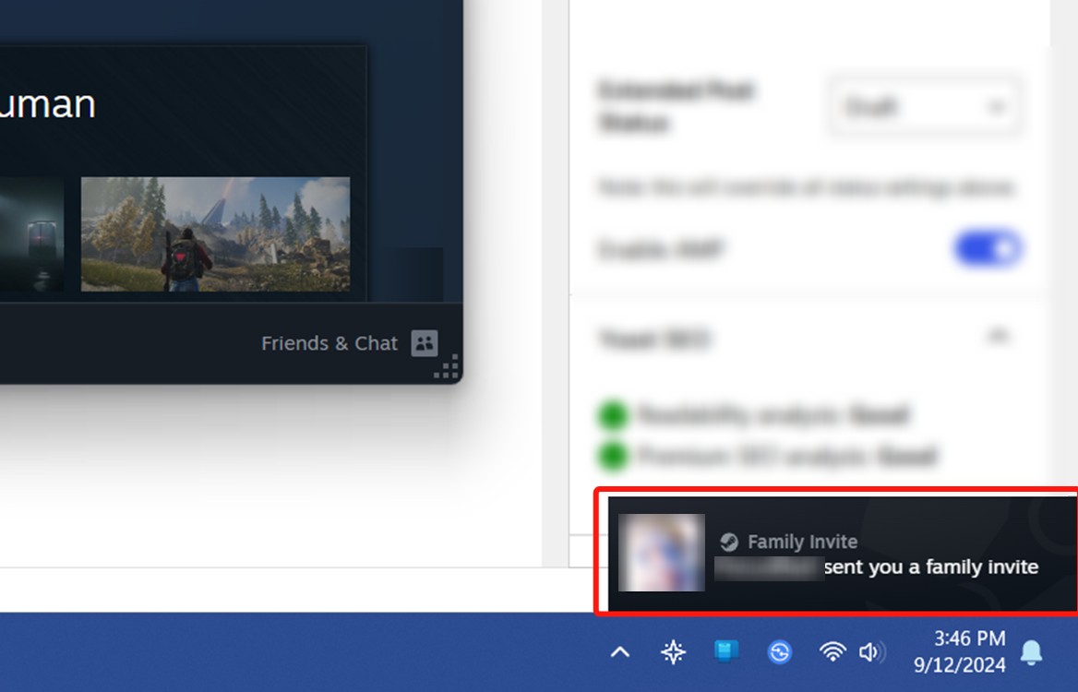Open Friends & Chat using its friends icon
Image resolution: width=1078 pixels, height=692 pixels.
[x=424, y=343]
